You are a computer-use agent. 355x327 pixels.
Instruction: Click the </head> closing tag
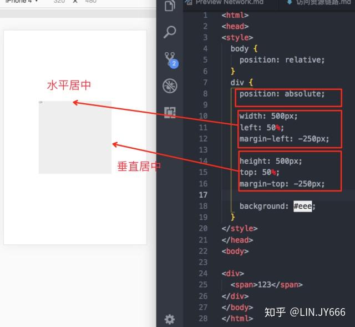pyautogui.click(x=237, y=240)
